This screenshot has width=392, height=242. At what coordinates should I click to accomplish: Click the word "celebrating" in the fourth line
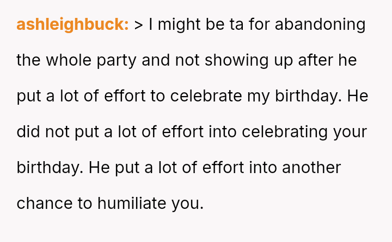(x=286, y=132)
